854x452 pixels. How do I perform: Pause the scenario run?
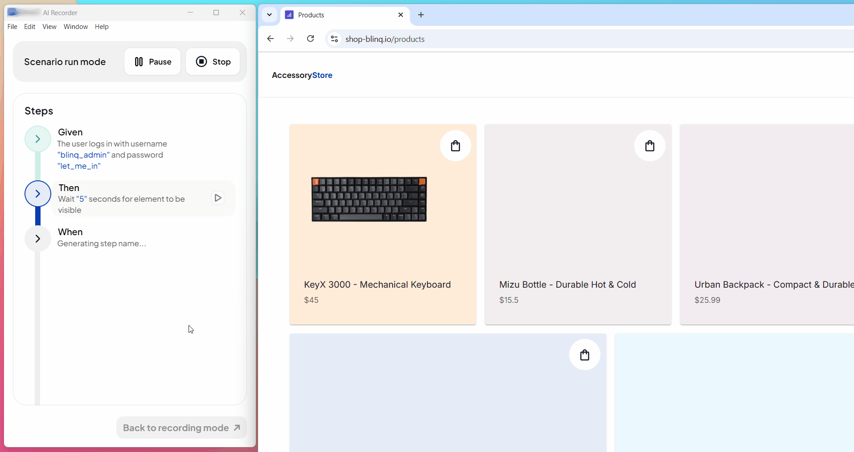(x=152, y=61)
